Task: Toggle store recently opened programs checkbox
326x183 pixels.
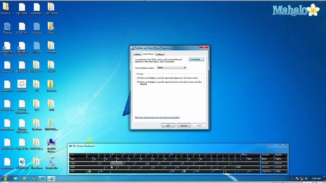Action: pyautogui.click(x=138, y=78)
